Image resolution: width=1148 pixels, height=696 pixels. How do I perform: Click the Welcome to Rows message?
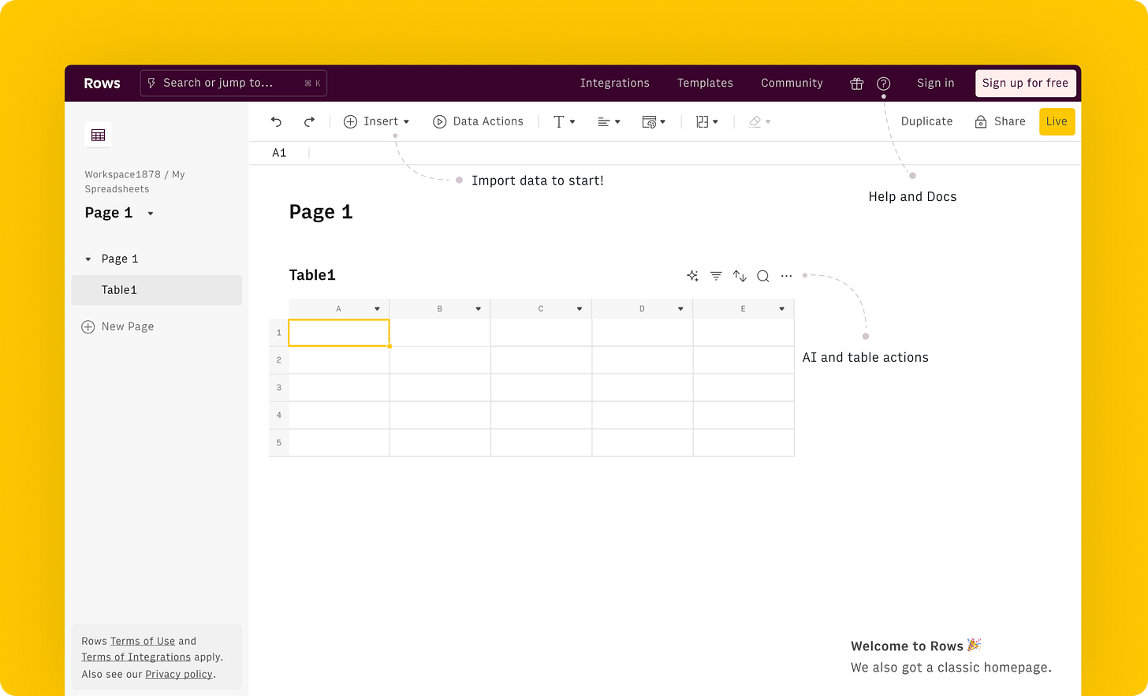tap(916, 646)
